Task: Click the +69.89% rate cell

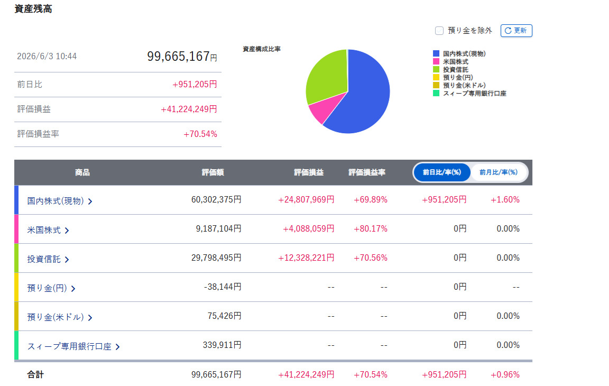Action: click(x=371, y=199)
